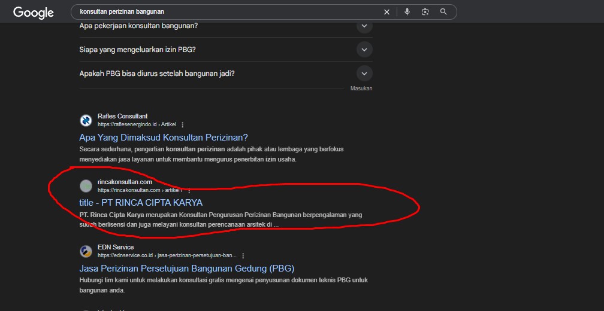Open "Apa Yang Dimaksud Konsultan Perizinan?" result

click(x=164, y=138)
